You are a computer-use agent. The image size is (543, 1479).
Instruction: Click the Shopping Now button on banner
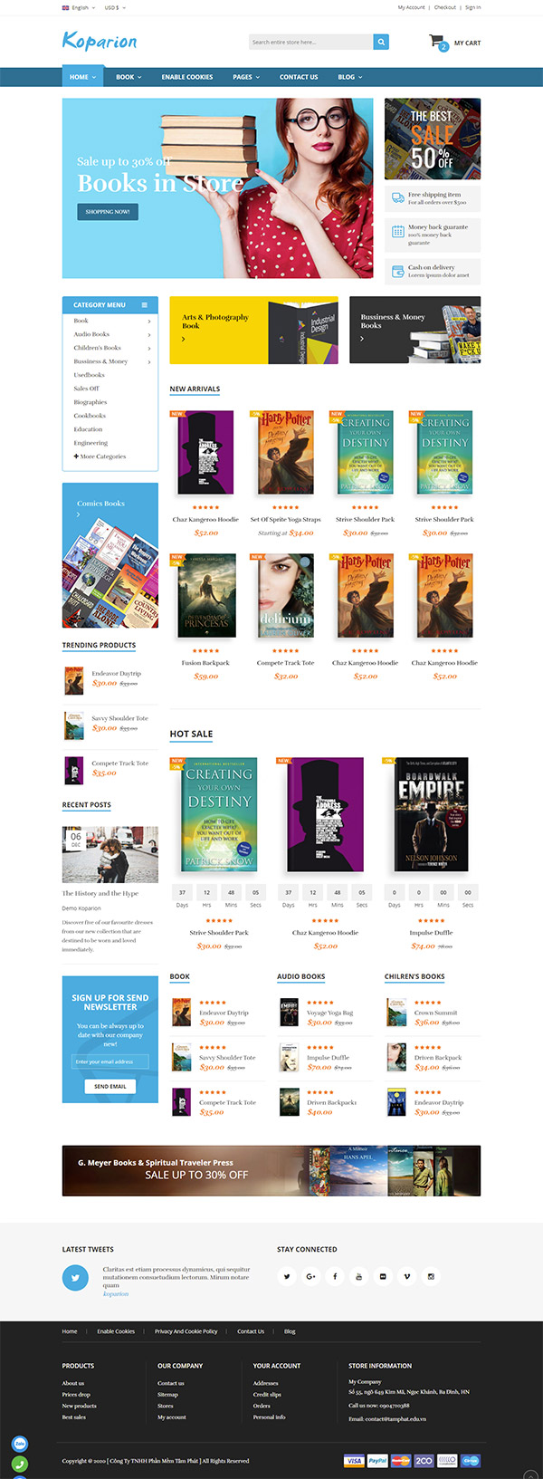(108, 212)
